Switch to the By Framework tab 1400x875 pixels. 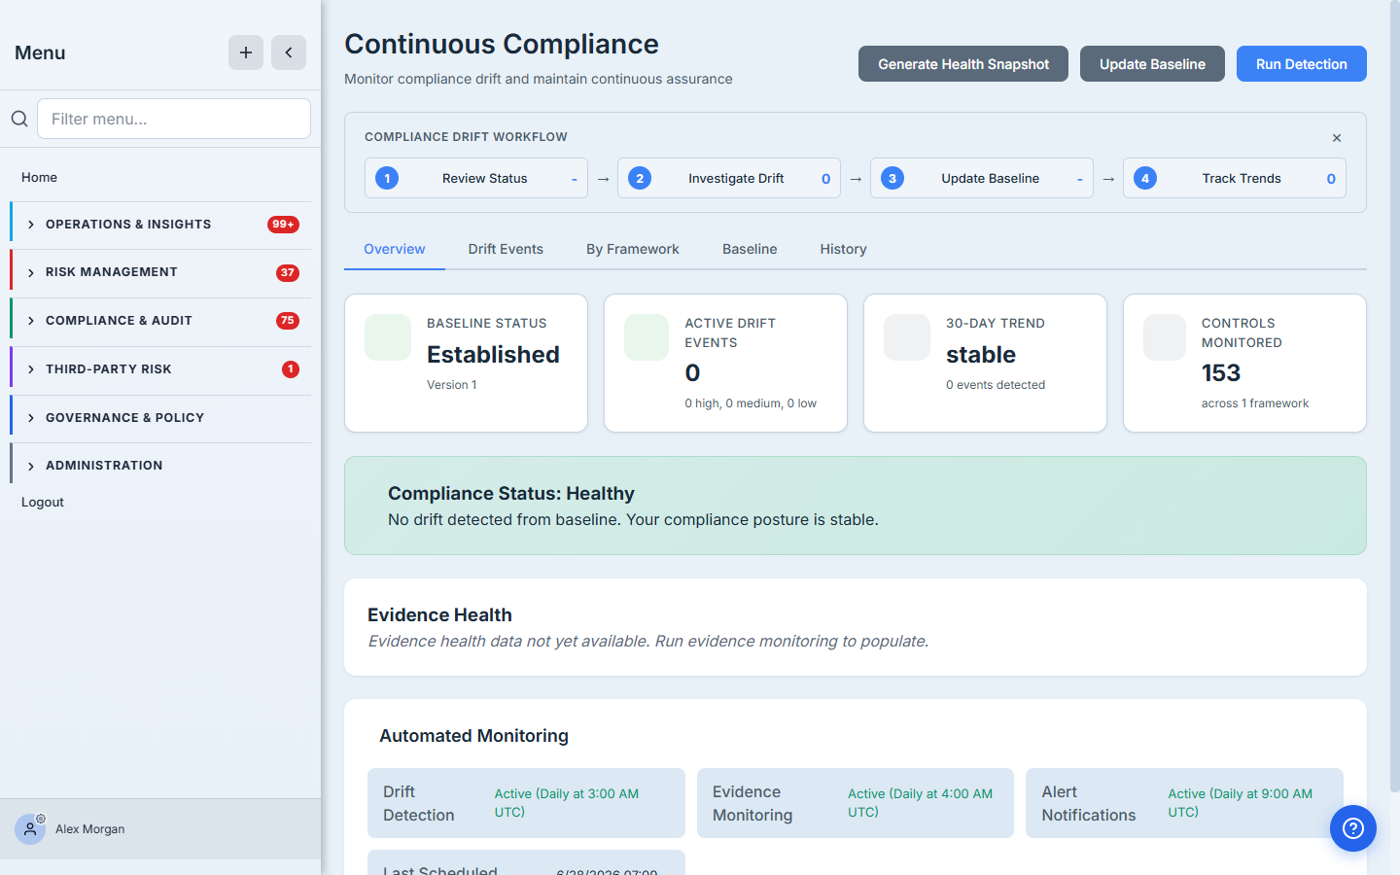pyautogui.click(x=633, y=249)
